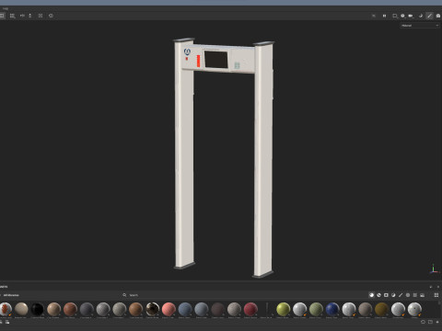Click the curved rotate icon in the top-right toolbar

pyautogui.click(x=421, y=16)
